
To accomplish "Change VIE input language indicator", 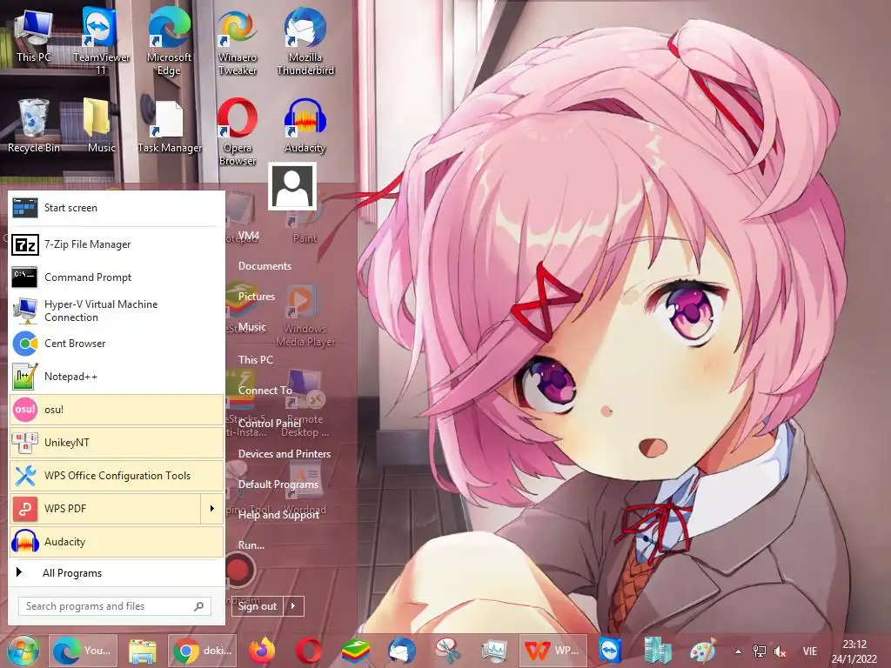I will [810, 651].
